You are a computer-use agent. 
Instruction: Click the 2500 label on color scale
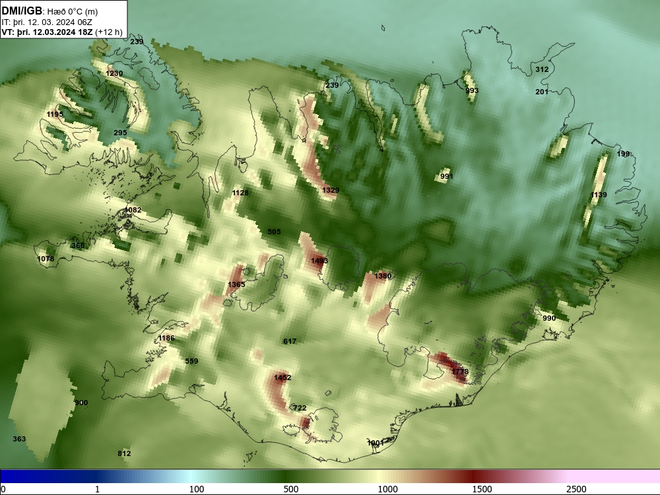[x=576, y=489]
